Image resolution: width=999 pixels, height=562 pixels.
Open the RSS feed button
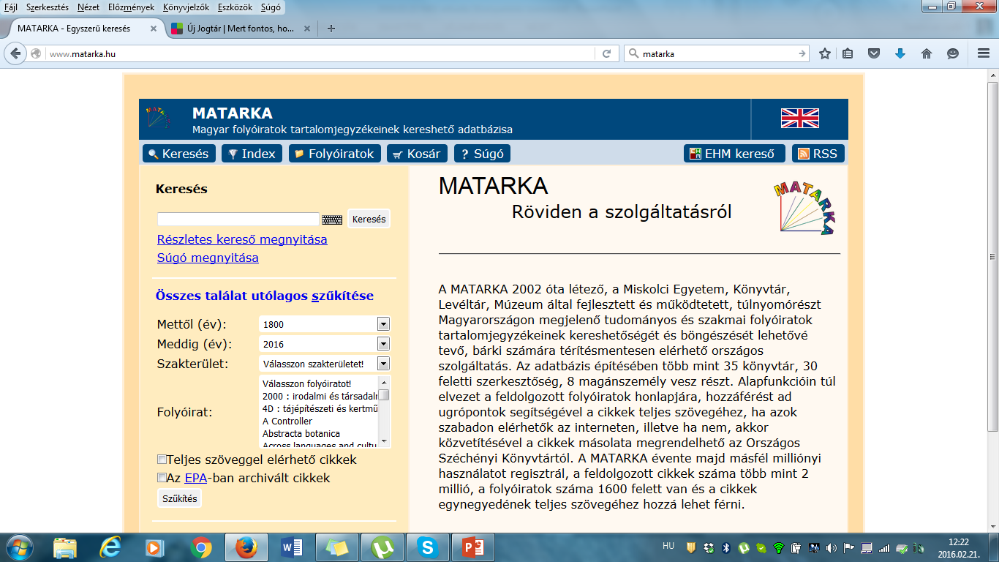818,154
